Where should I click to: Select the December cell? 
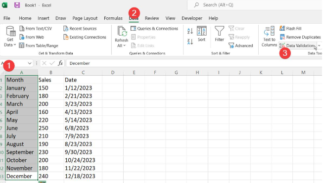pos(21,176)
